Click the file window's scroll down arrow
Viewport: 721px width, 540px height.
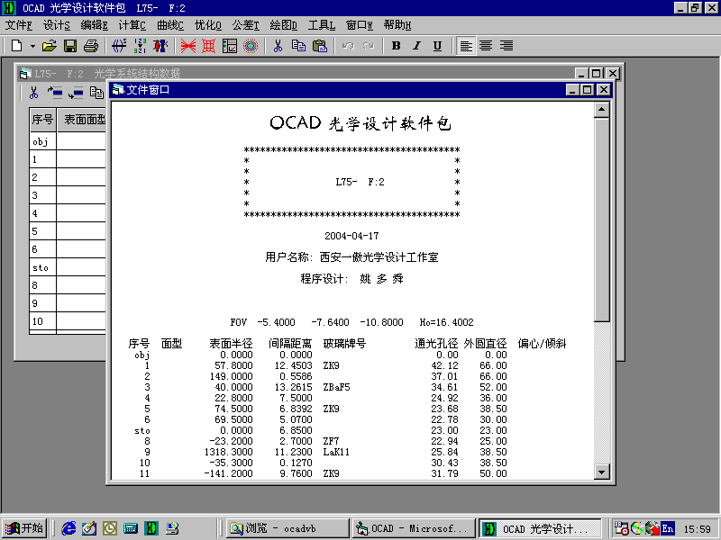coord(602,472)
